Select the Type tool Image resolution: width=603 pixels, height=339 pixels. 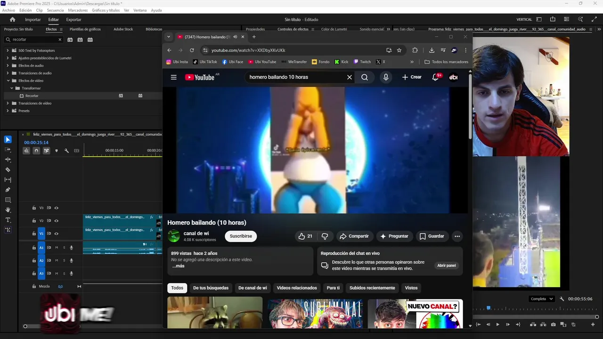click(8, 220)
